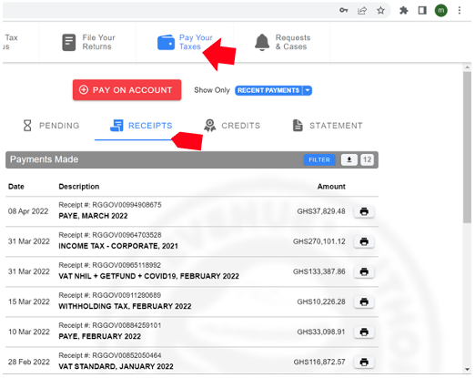Image resolution: width=475 pixels, height=378 pixels.
Task: Select receipt number RGGOV00884259101
Action: pos(126,325)
